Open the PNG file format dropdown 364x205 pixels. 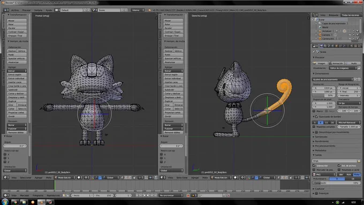[x=324, y=174]
